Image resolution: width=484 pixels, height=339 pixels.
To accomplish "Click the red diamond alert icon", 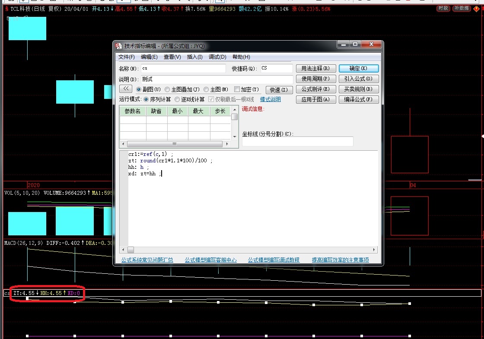I will (477, 9).
